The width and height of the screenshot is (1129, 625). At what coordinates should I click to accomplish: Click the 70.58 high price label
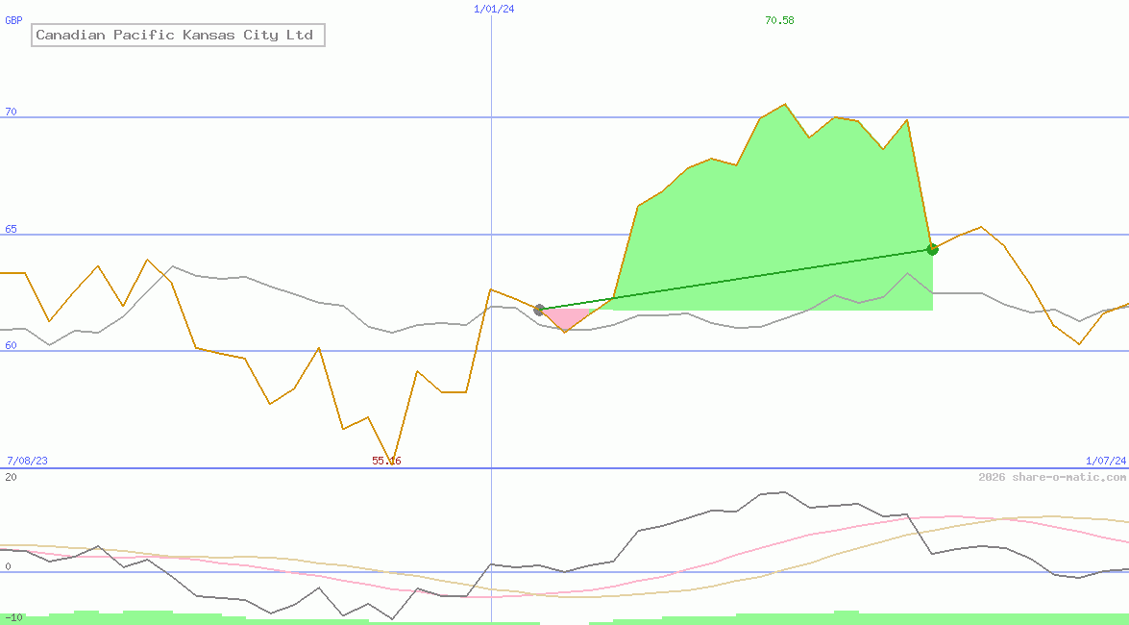point(779,20)
